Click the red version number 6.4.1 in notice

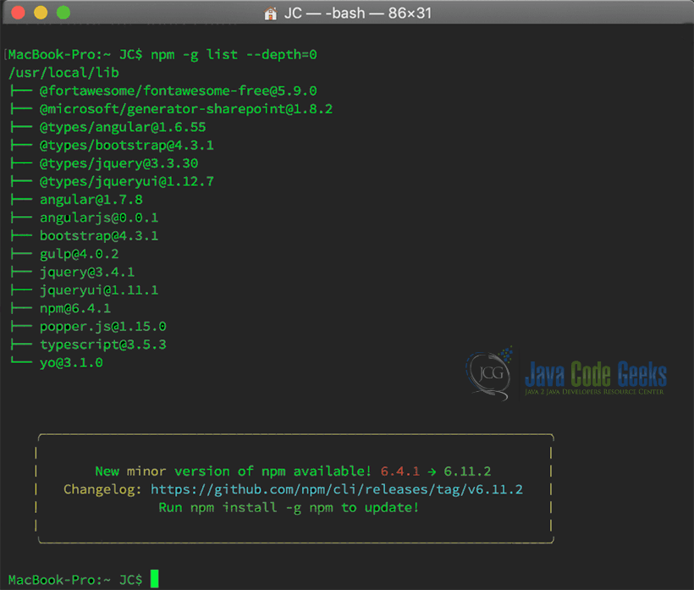(400, 471)
